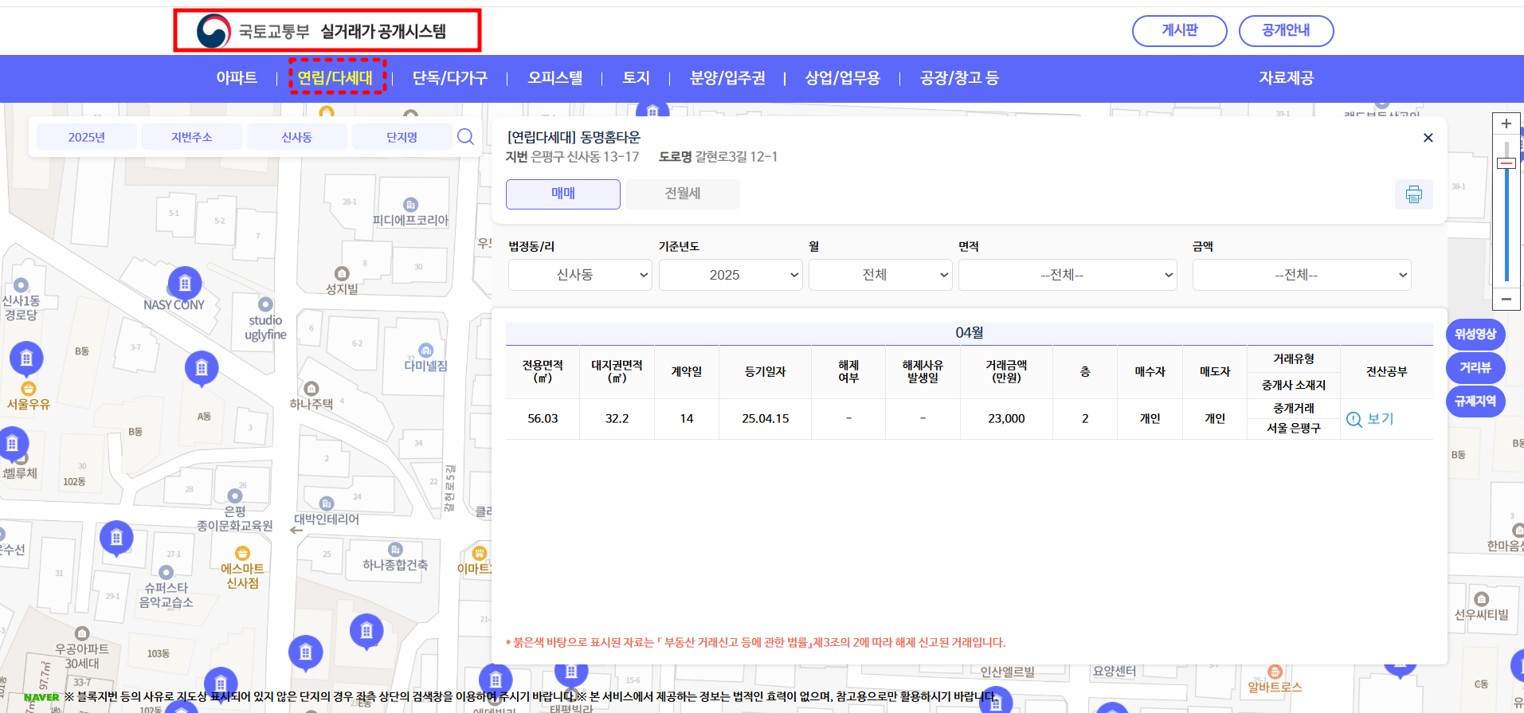Open the 자료제공 menu

point(1287,78)
